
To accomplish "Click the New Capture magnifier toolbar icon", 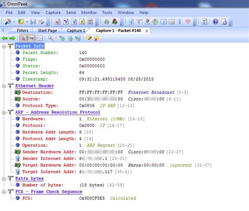I will pyautogui.click(x=8, y=22).
